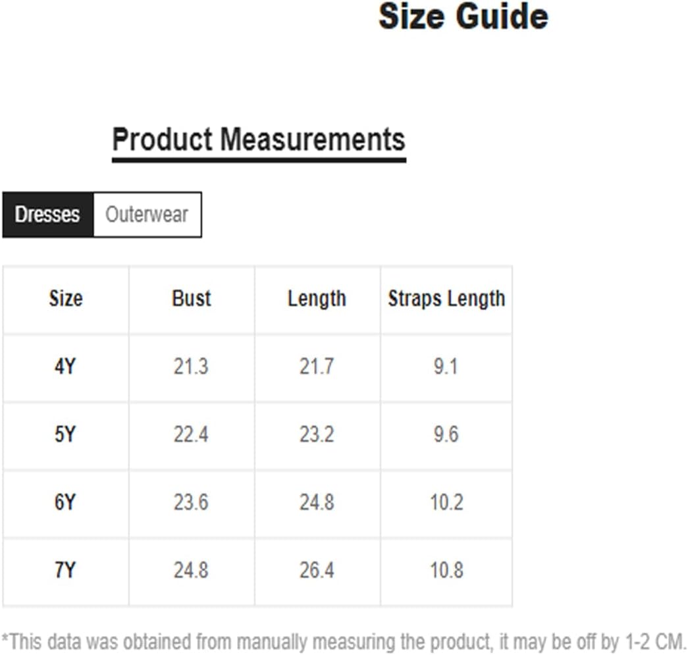Select the 7Y size row label
This screenshot has height=655, width=688.
65,571
